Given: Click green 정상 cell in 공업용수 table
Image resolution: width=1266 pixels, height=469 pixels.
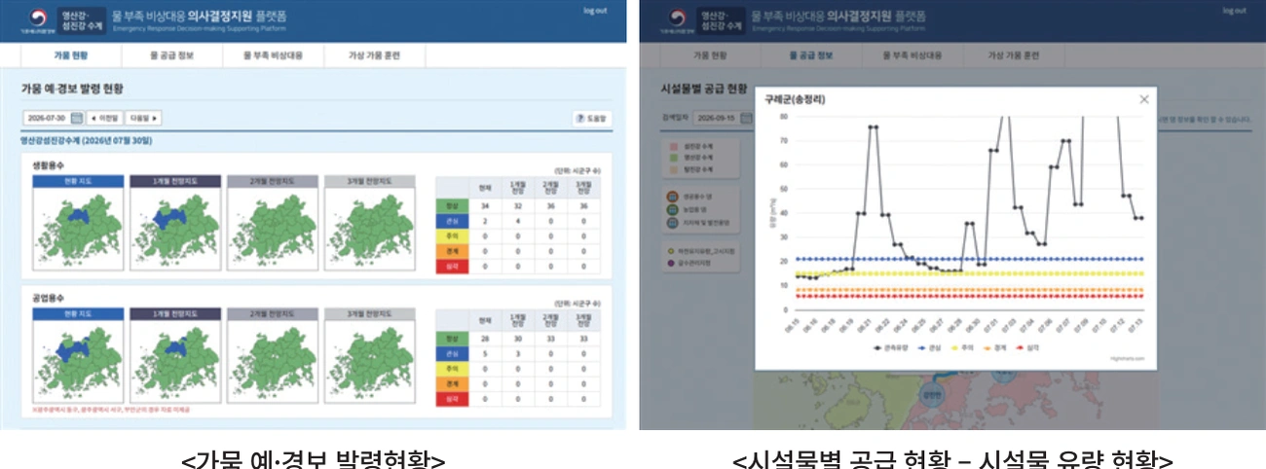Looking at the screenshot, I should (x=452, y=339).
